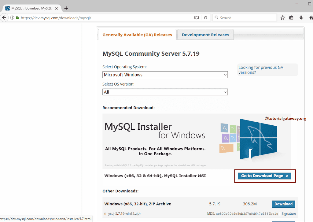Click Go to Download Page button
The width and height of the screenshot is (313, 222).
pyautogui.click(x=264, y=176)
